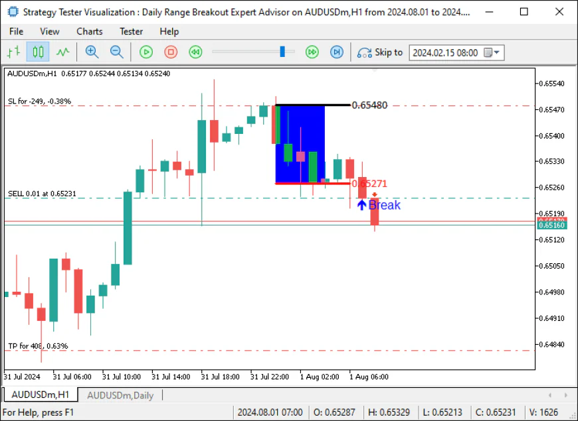Switch to the AUDUSDm,Daily tab
The image size is (578, 421).
[121, 395]
